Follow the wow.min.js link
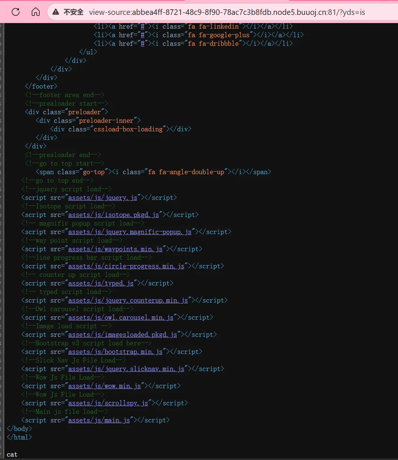This screenshot has height=460, width=398. click(104, 386)
